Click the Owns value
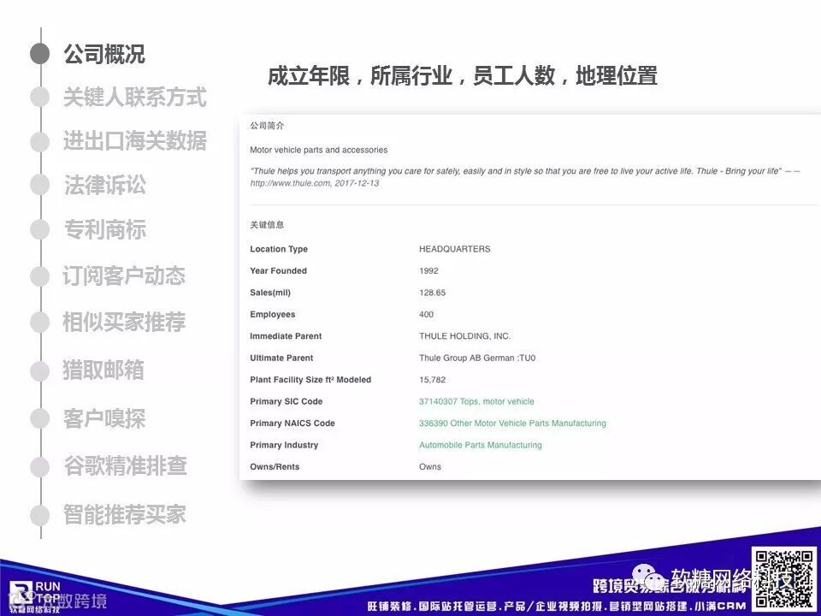This screenshot has height=616, width=821. tap(430, 467)
